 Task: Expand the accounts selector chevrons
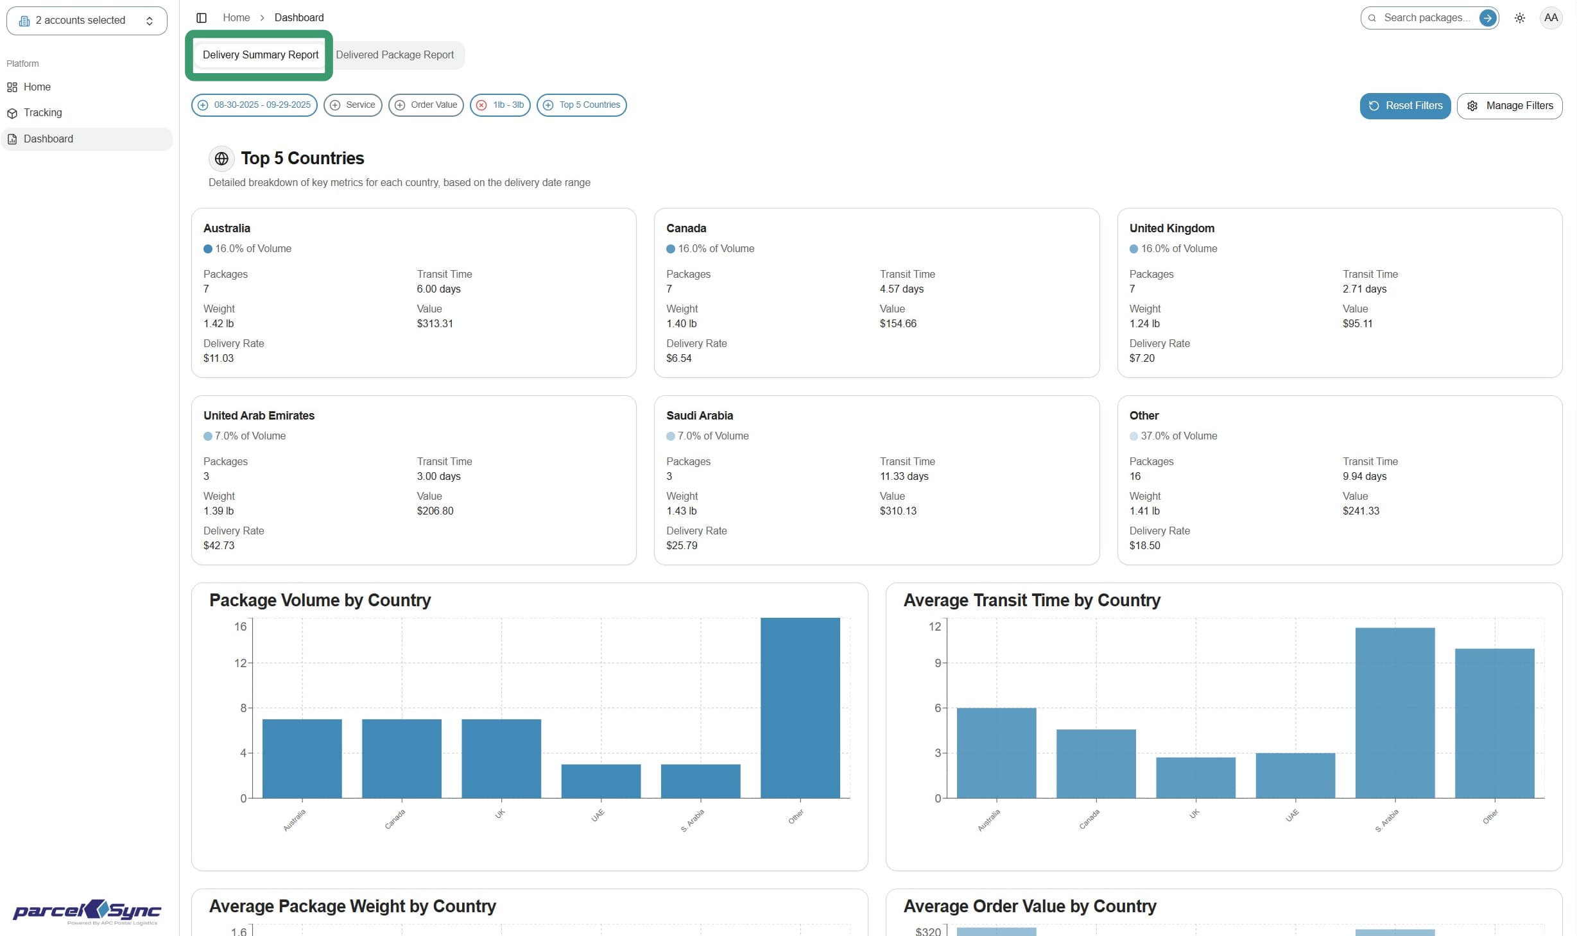pos(150,21)
